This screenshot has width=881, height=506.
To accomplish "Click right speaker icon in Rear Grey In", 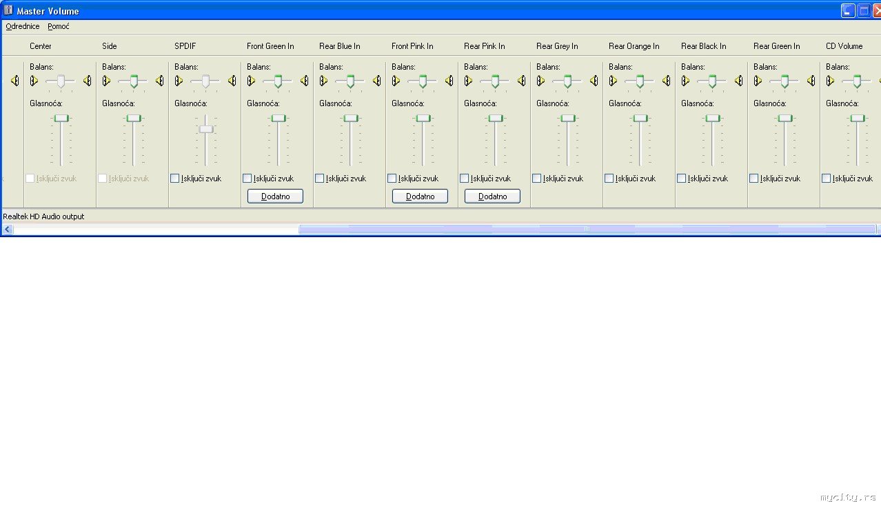I will tap(594, 81).
